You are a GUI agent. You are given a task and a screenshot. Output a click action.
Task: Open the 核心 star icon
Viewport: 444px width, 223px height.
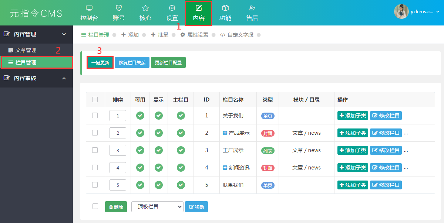pos(145,8)
